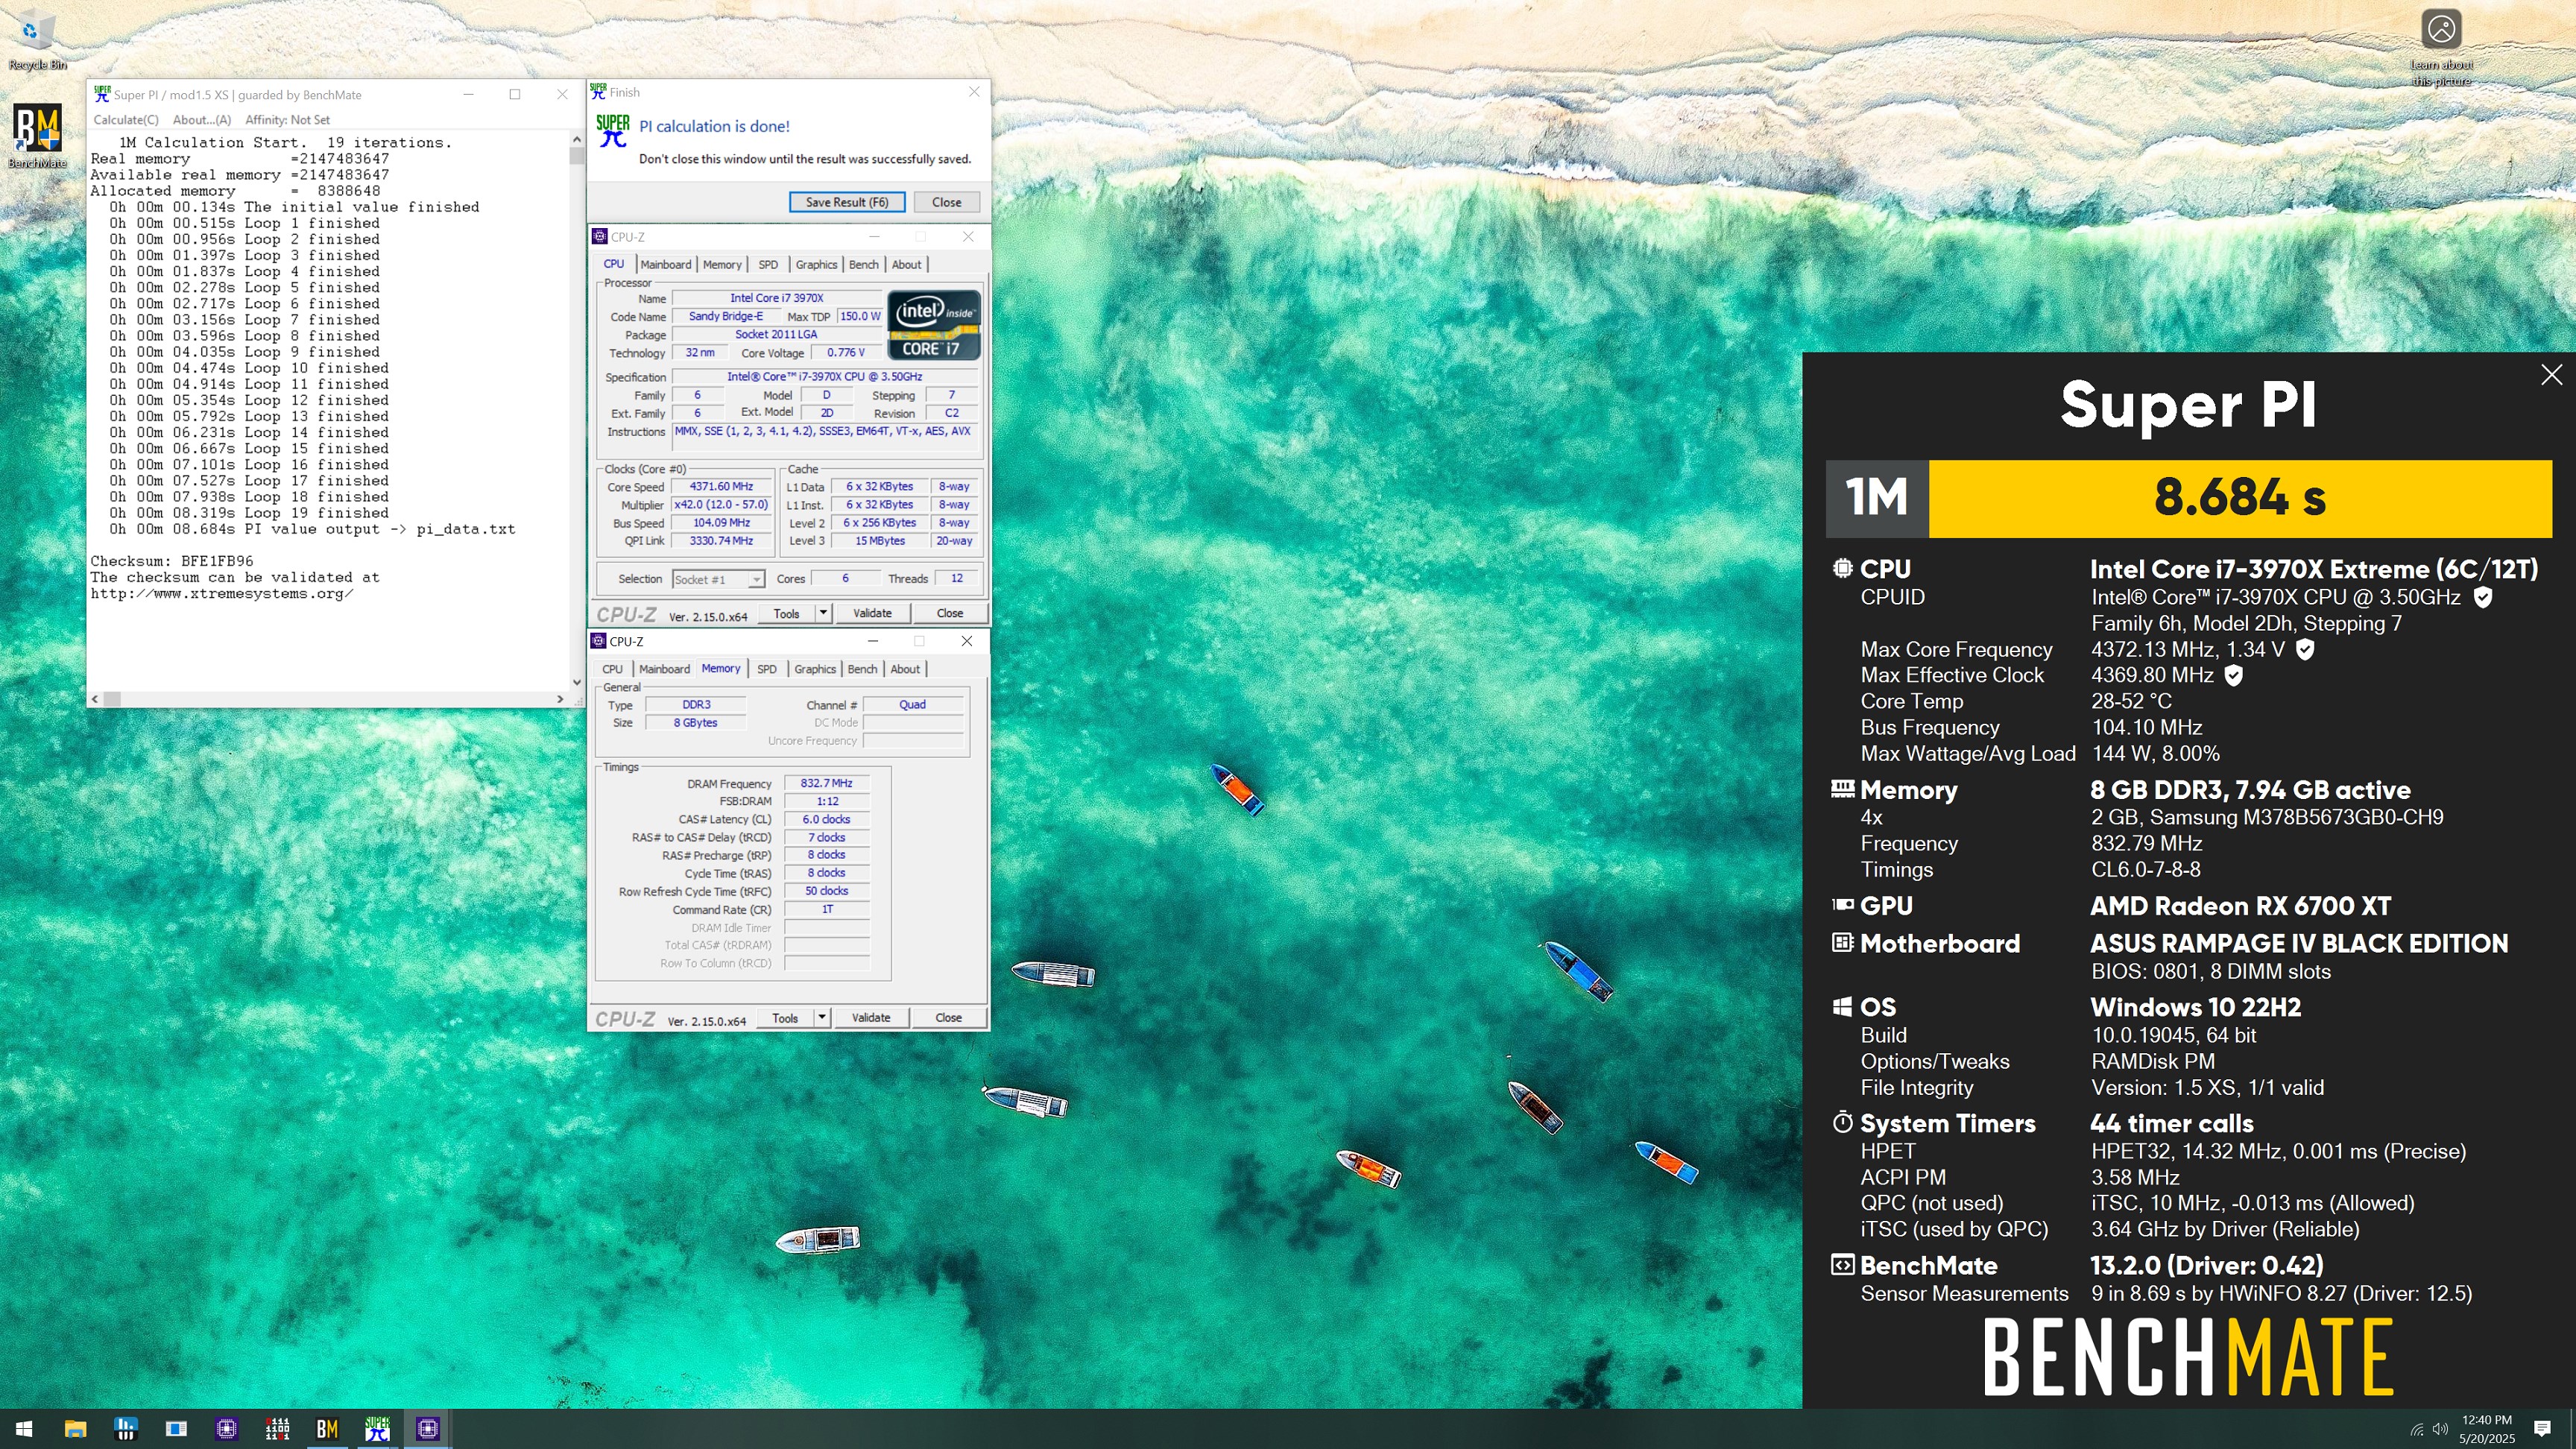
Task: Click Close in the Finish dialog
Action: point(946,202)
